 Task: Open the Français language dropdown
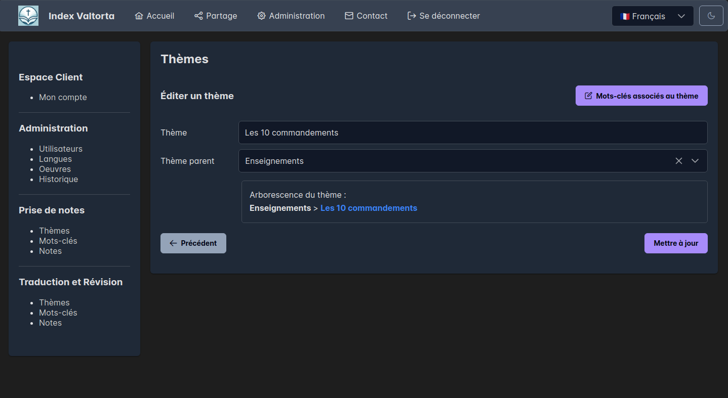coord(652,16)
